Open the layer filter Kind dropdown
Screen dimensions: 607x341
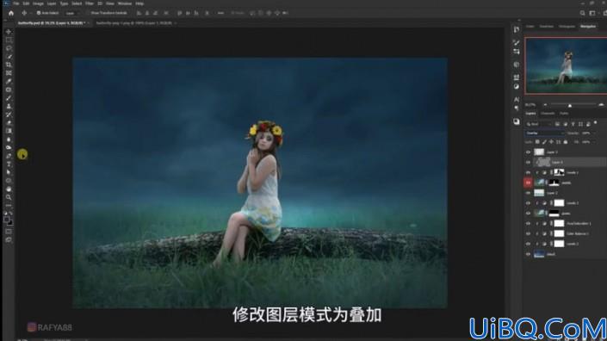tap(538, 124)
